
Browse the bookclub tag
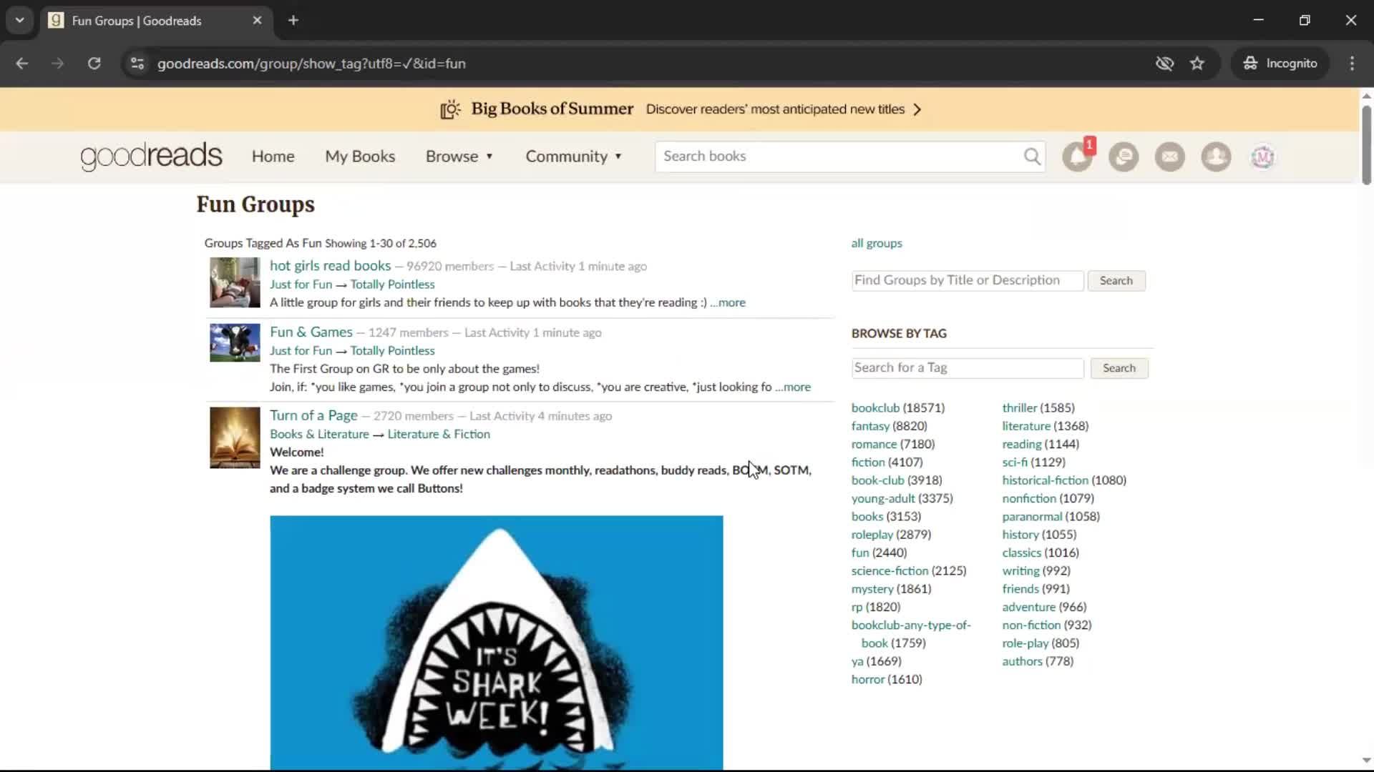pos(875,407)
